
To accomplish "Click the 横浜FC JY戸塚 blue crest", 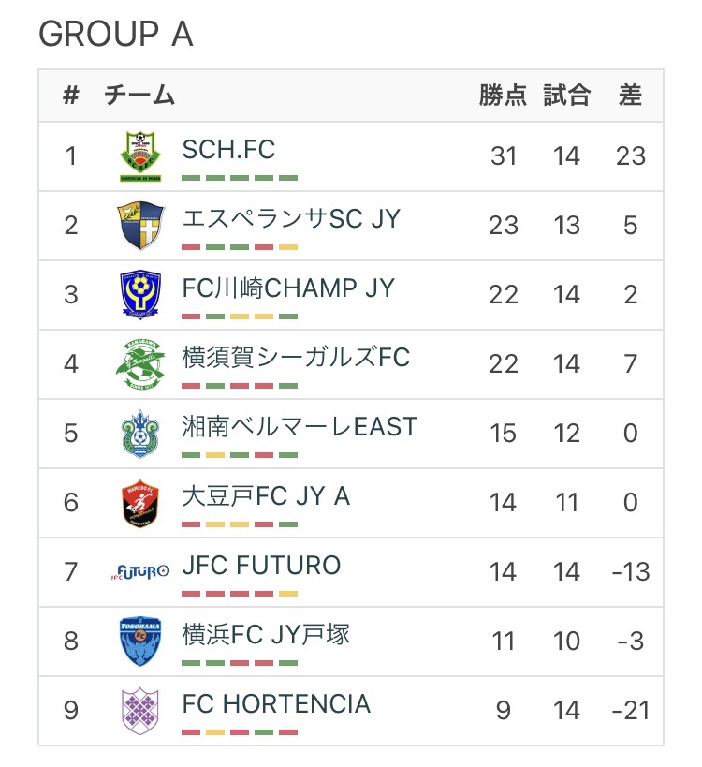I will point(140,642).
